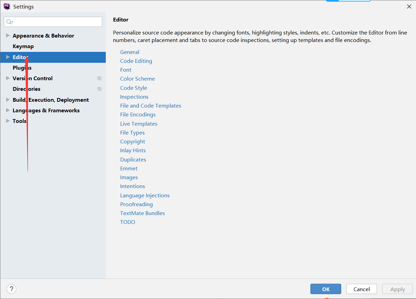
Task: Confirm settings with the OK button
Action: [x=326, y=289]
